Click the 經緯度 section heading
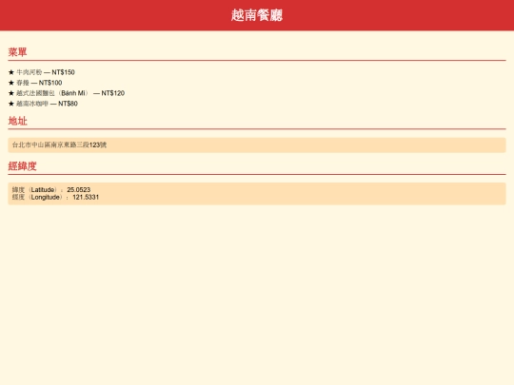The image size is (514, 385). [x=22, y=166]
